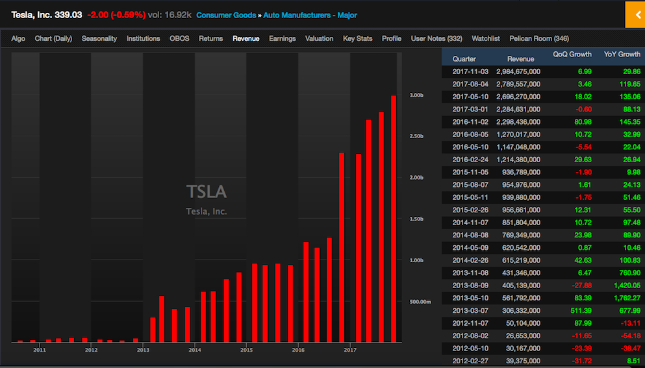
Task: Go to the Watchlist tab
Action: coord(486,39)
